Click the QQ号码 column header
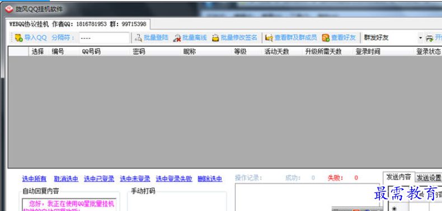442x211 pixels. click(104, 51)
